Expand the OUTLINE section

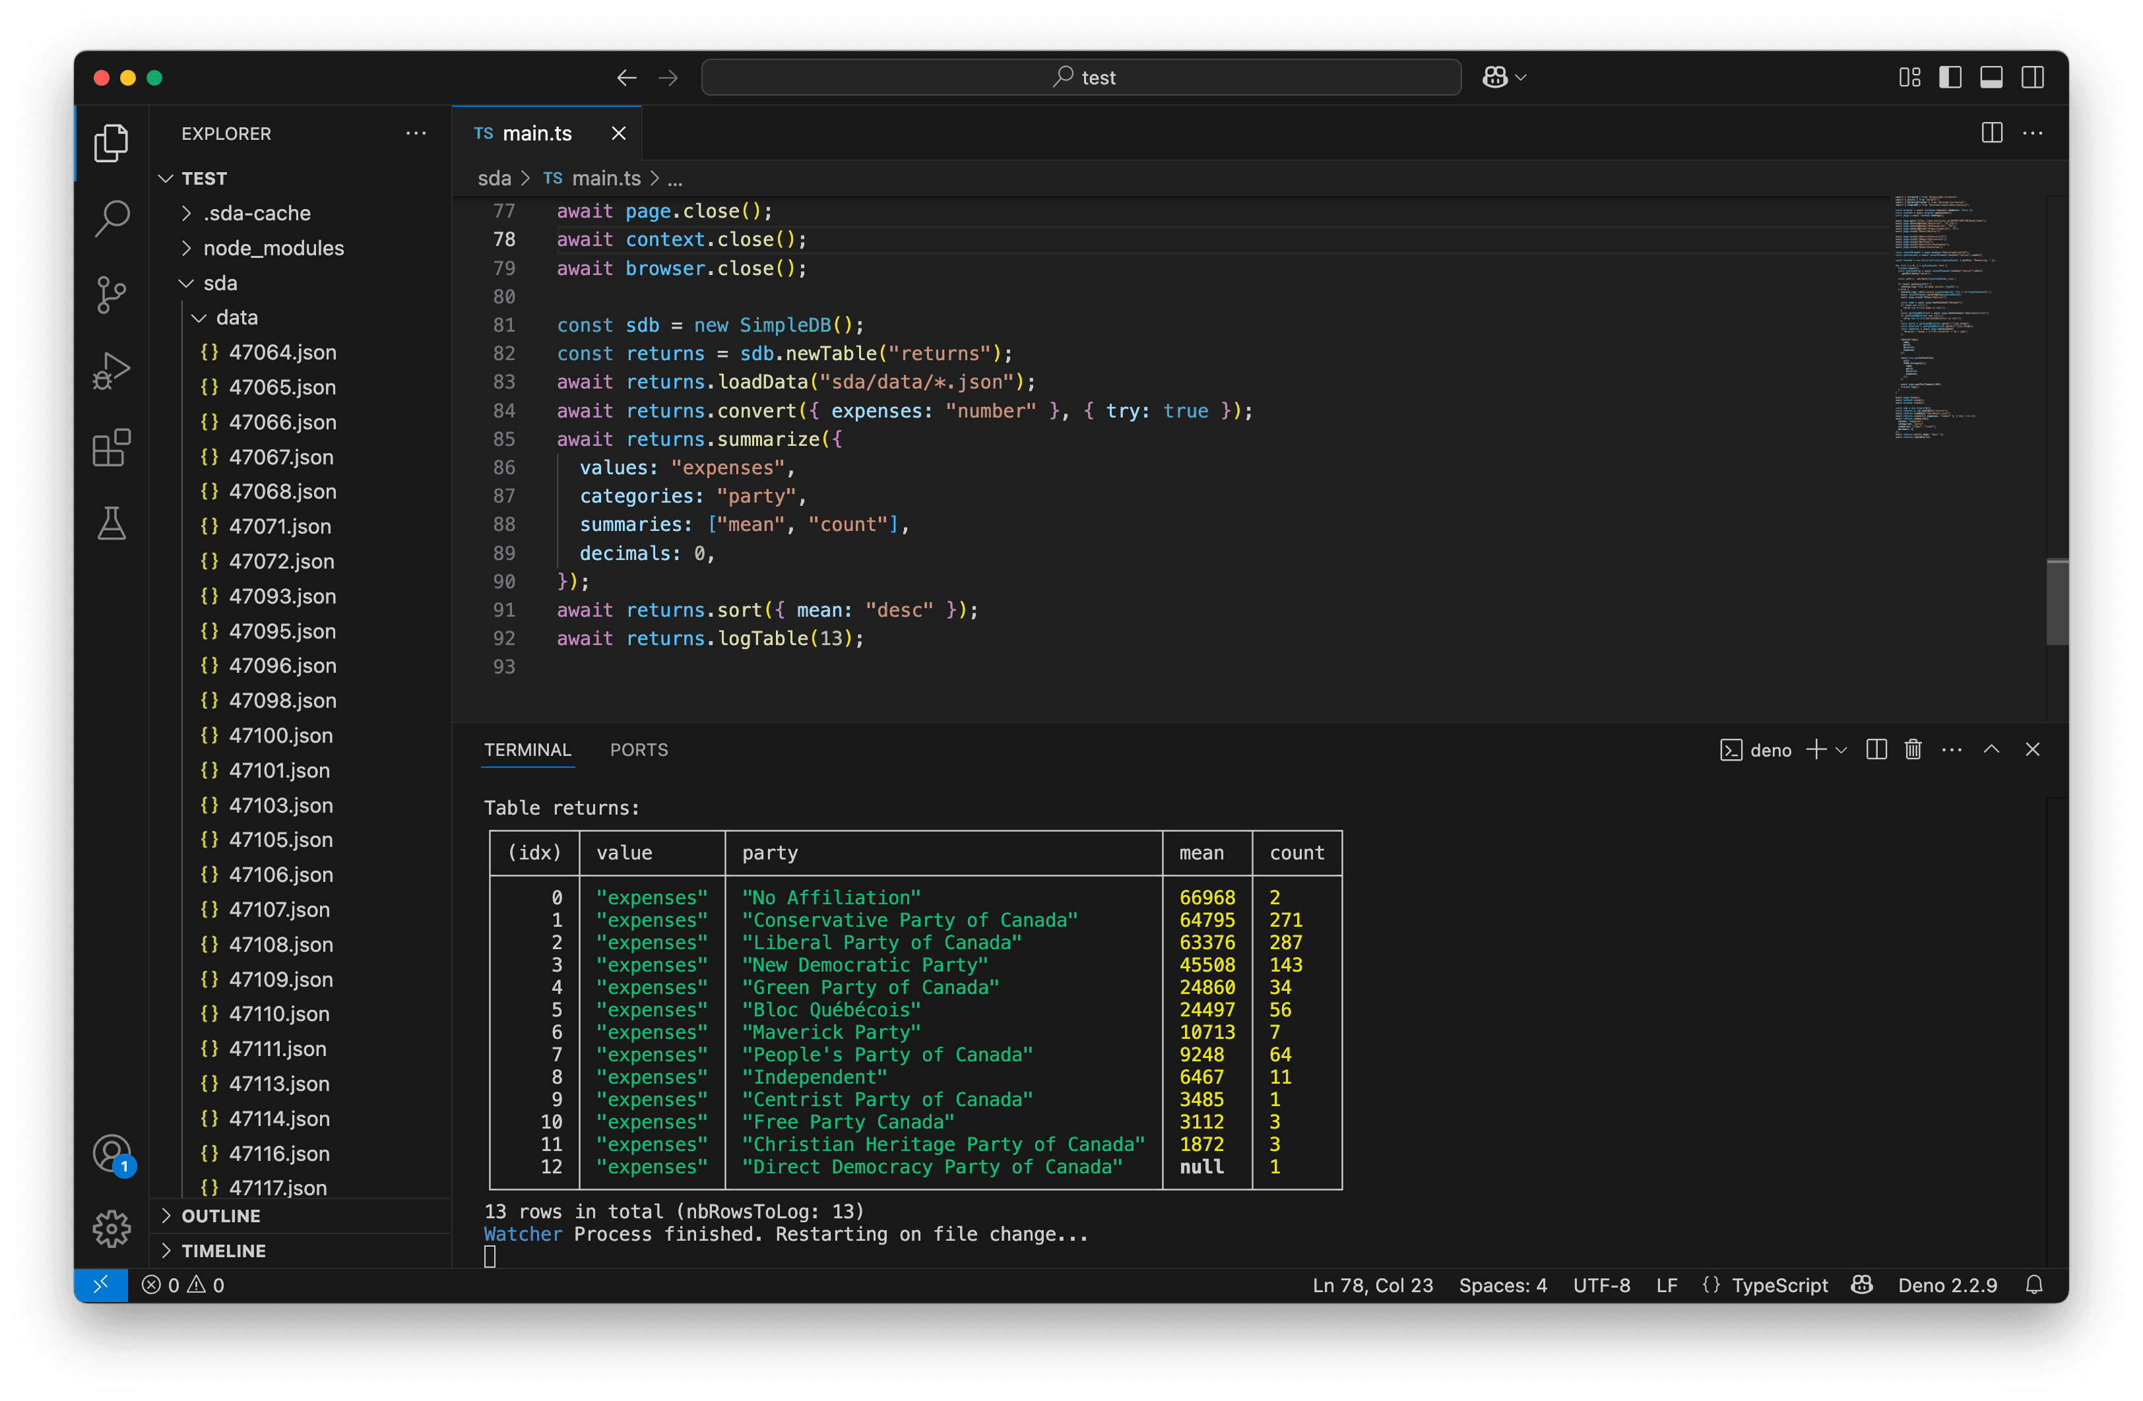pos(220,1216)
